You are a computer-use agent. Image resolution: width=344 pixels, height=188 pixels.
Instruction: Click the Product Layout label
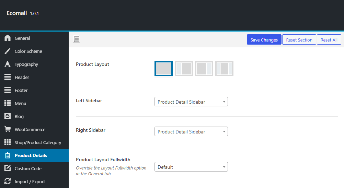click(92, 64)
